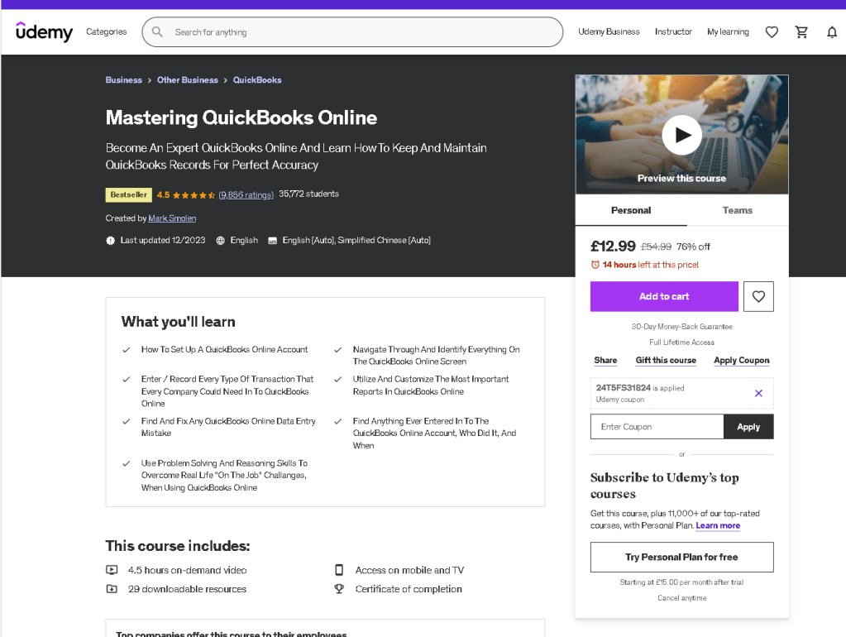846x637 pixels.
Task: Open the Udemy home logo
Action: (44, 31)
